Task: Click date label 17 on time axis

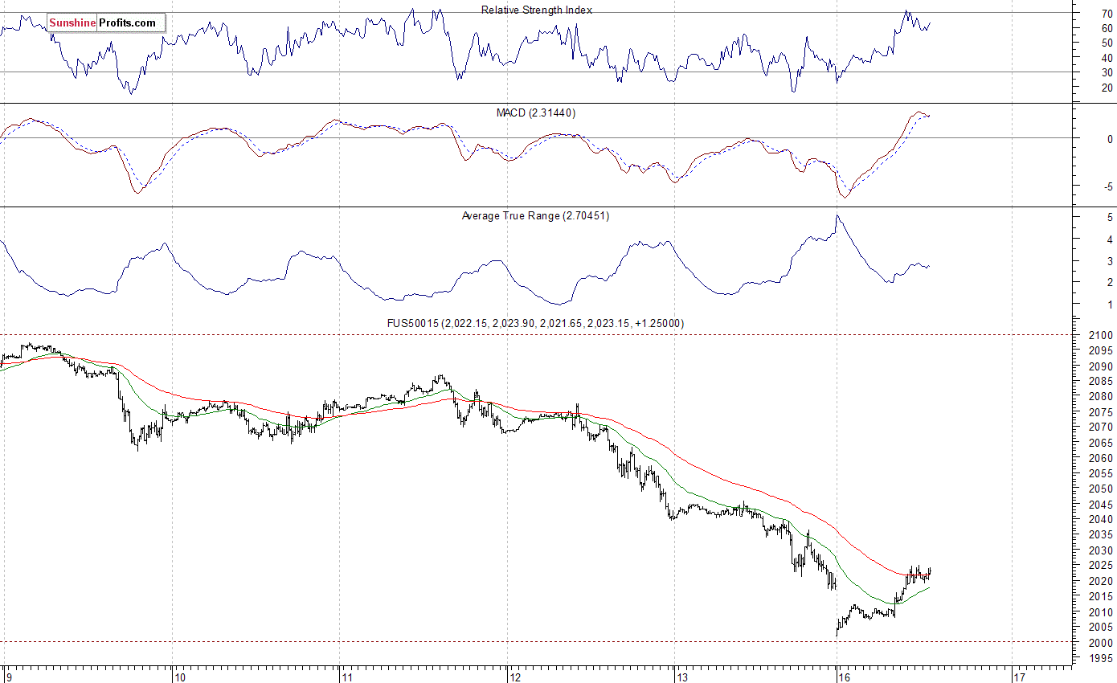Action: [x=1021, y=677]
